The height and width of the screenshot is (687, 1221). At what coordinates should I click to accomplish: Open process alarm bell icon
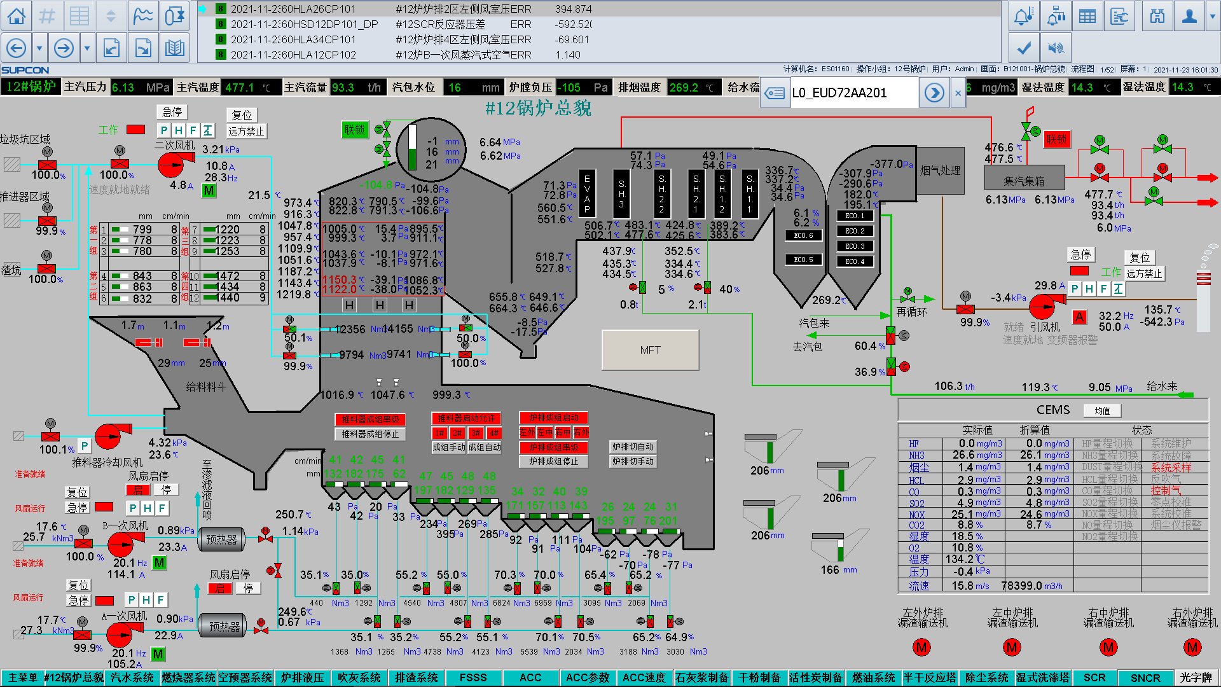pos(1024,17)
